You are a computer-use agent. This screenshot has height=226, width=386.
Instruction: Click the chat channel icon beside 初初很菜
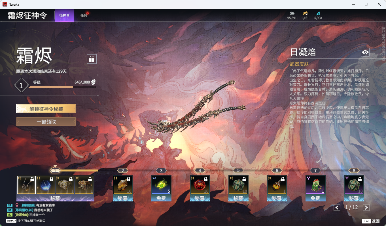coord(10,205)
